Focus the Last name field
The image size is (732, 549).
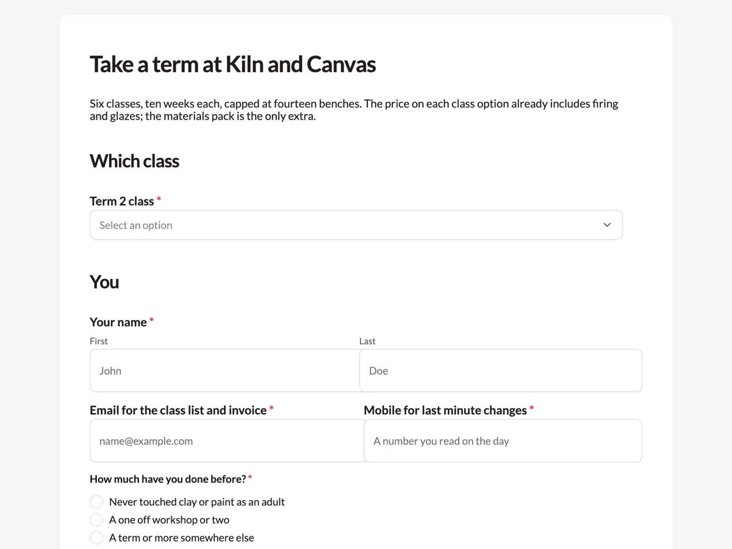point(500,370)
